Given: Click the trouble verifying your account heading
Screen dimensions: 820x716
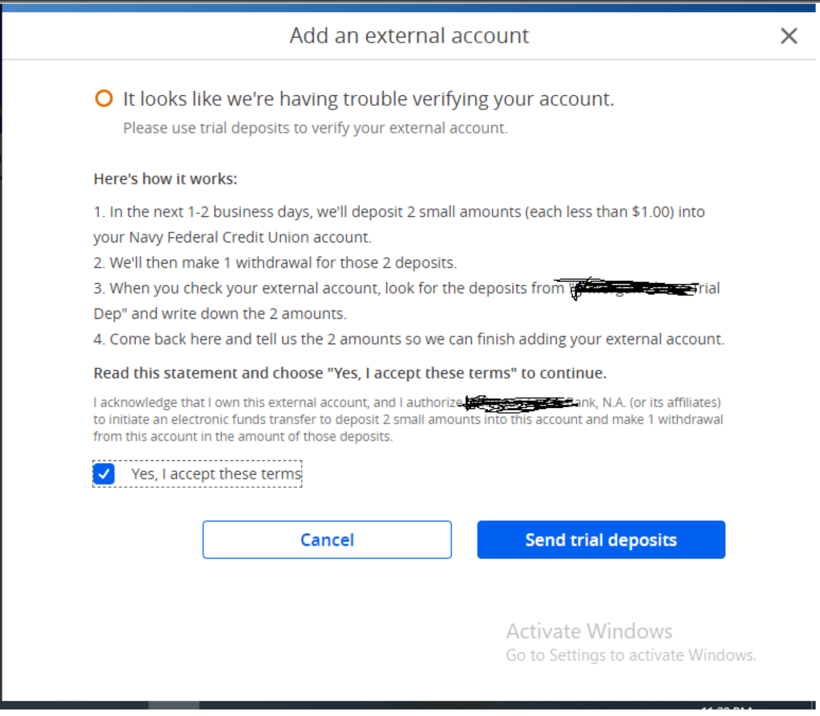Looking at the screenshot, I should coord(368,99).
